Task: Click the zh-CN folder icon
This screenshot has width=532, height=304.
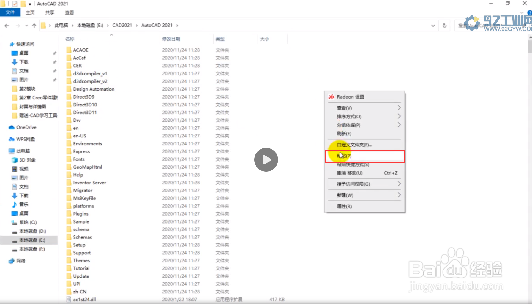Action: click(69, 292)
